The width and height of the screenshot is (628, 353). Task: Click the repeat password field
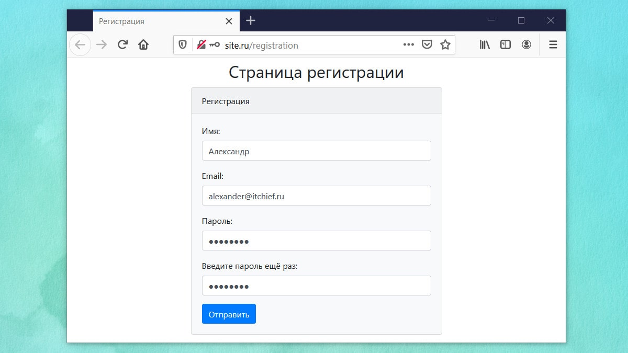(317, 286)
